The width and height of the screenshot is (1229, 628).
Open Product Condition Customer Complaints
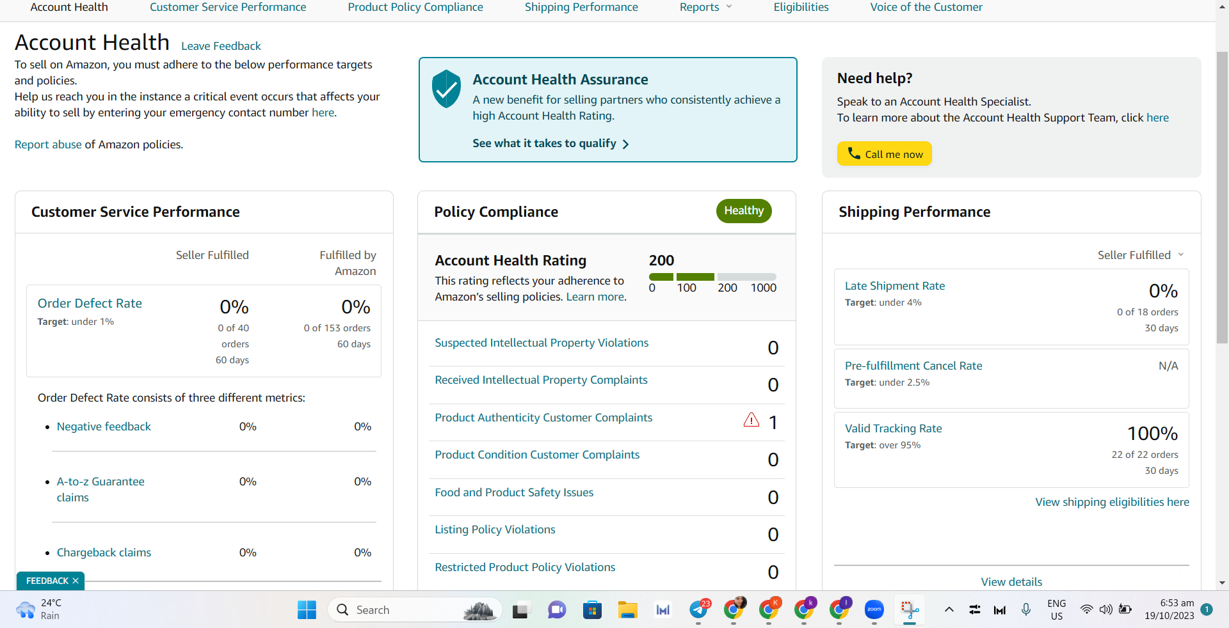coord(537,455)
